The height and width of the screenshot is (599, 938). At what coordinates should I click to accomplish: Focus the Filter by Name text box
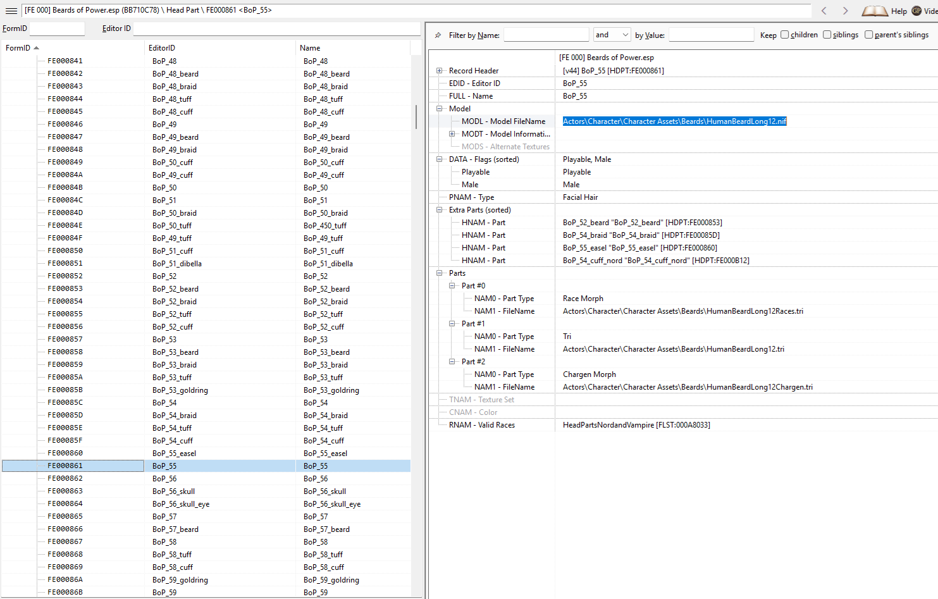(x=546, y=35)
